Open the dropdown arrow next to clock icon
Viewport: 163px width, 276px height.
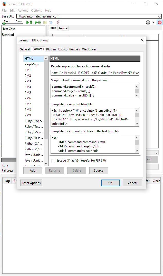pyautogui.click(x=154, y=22)
